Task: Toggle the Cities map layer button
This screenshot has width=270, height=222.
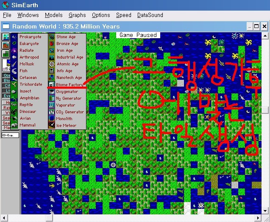Action: [6, 86]
